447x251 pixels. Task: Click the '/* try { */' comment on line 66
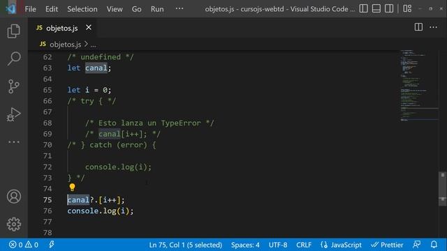click(x=91, y=101)
